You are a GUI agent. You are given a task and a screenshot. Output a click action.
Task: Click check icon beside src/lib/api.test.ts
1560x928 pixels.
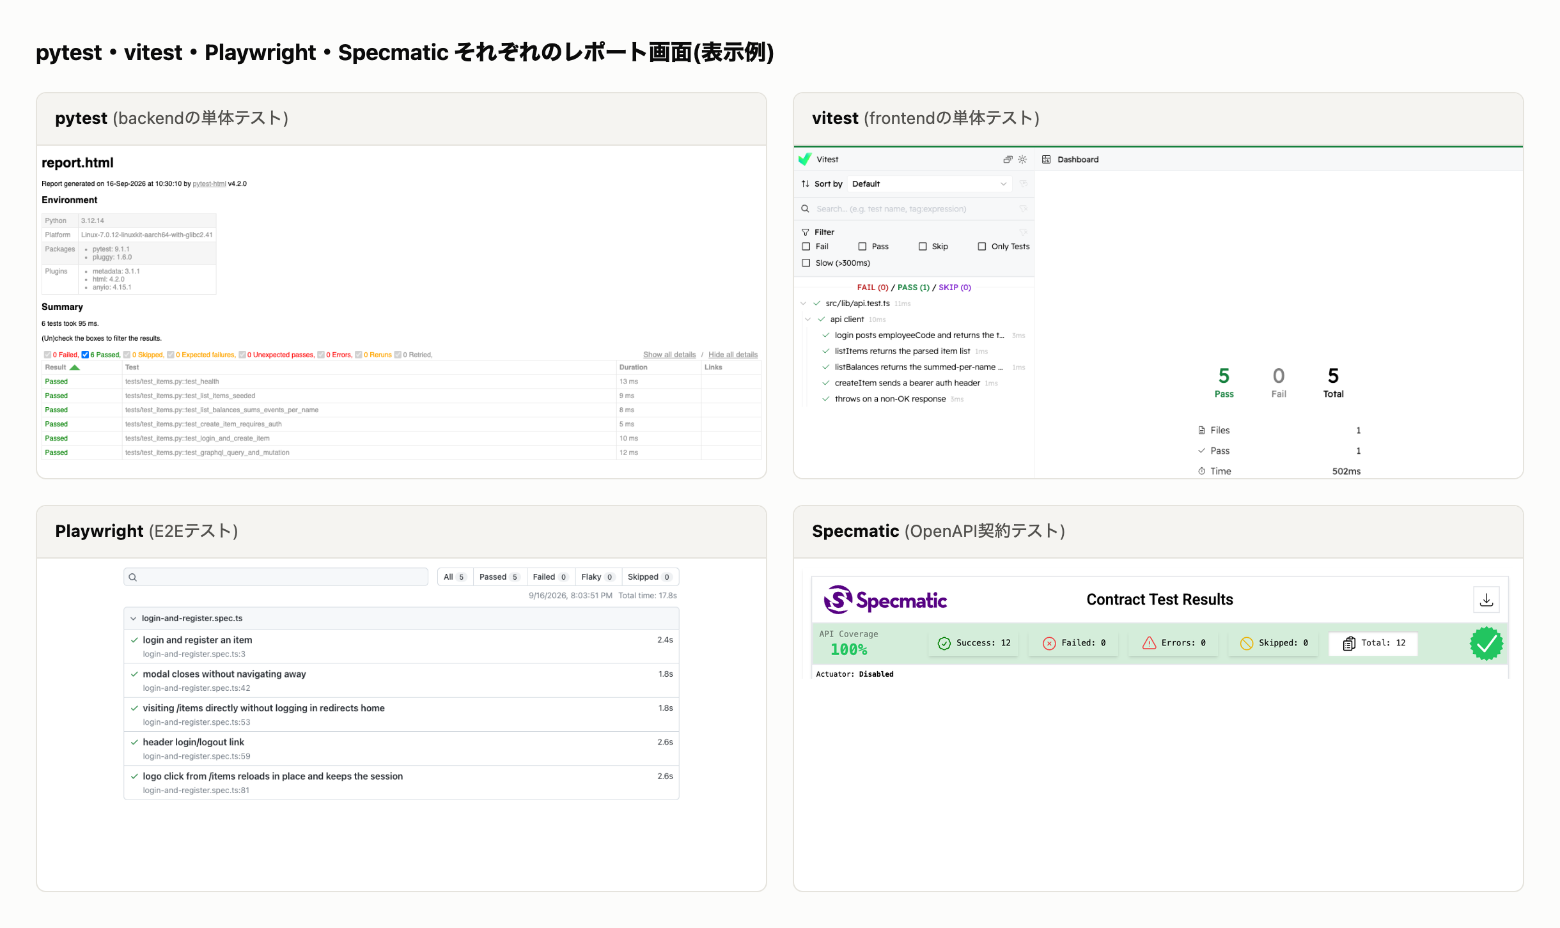(817, 304)
